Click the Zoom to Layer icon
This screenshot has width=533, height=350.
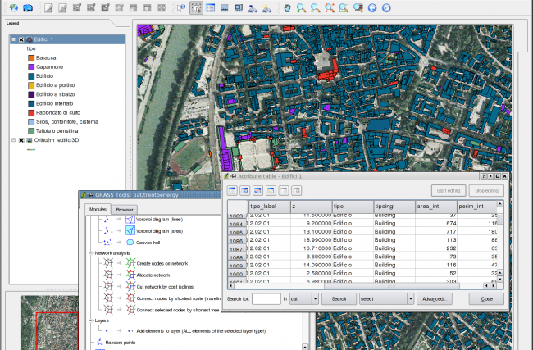[x=358, y=8]
